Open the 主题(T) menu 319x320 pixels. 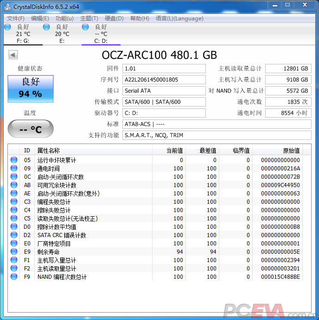click(x=89, y=19)
